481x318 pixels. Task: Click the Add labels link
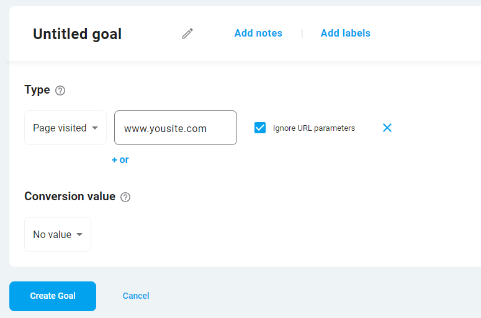(345, 33)
